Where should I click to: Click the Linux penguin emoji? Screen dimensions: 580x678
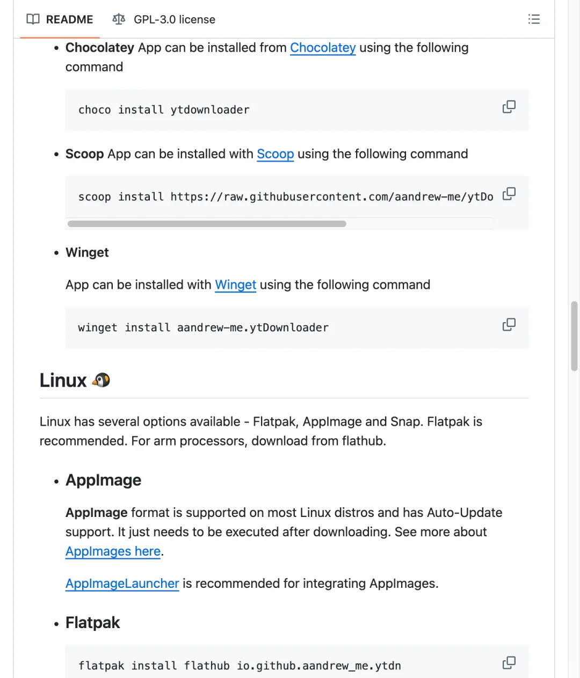101,381
